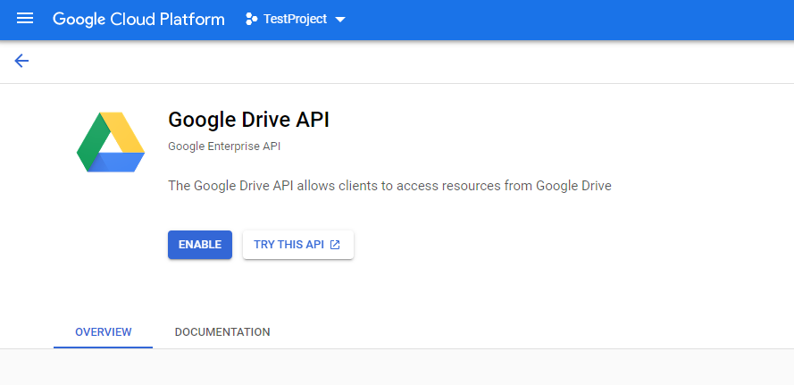
Task: Open the Try This API button
Action: (298, 245)
